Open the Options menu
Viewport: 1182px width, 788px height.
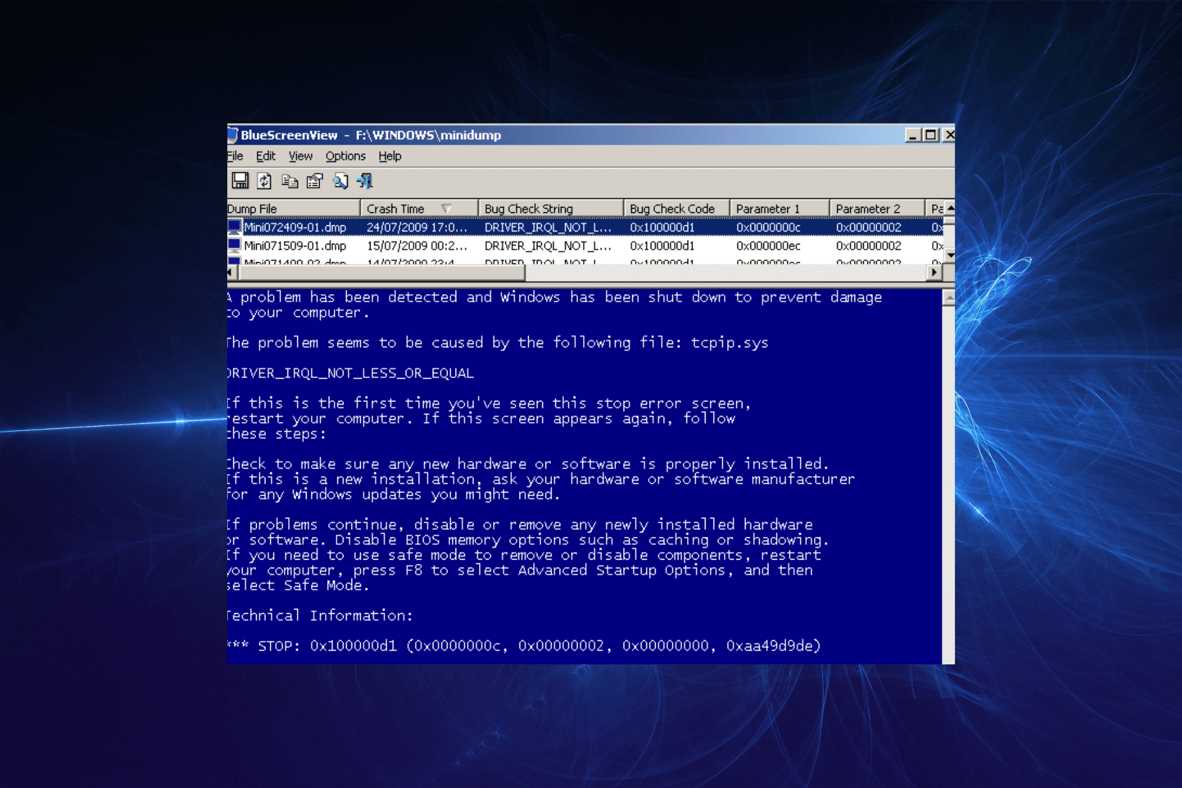tap(345, 156)
